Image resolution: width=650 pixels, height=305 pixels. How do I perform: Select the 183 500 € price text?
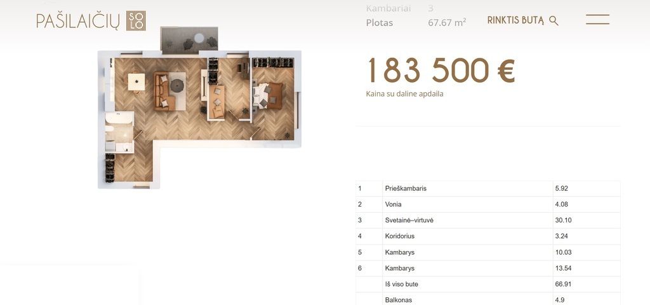click(x=441, y=71)
